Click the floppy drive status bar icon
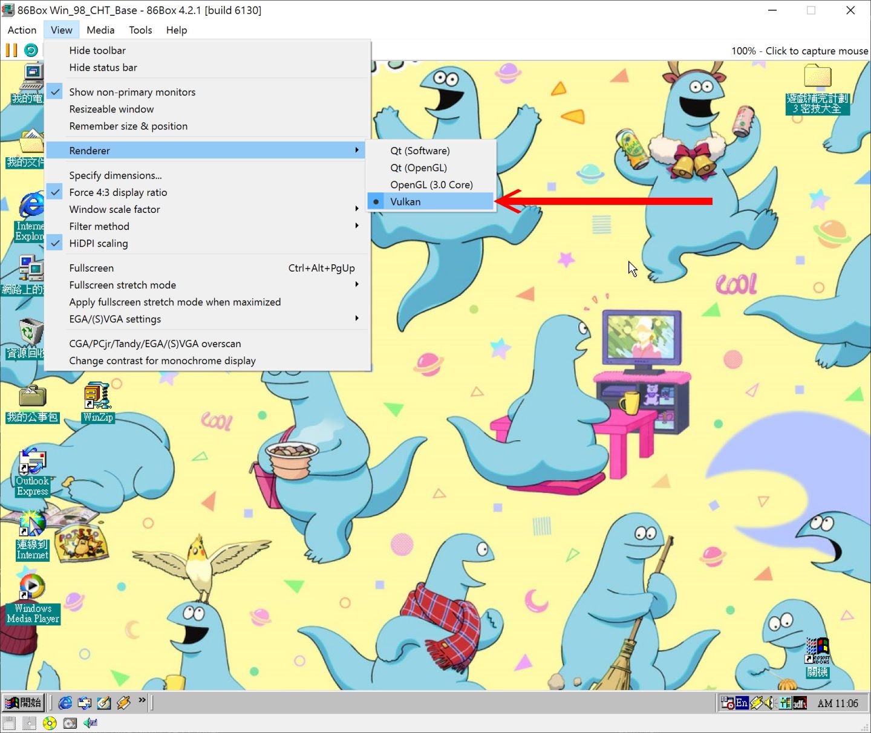Image resolution: width=871 pixels, height=733 pixels. [8, 723]
